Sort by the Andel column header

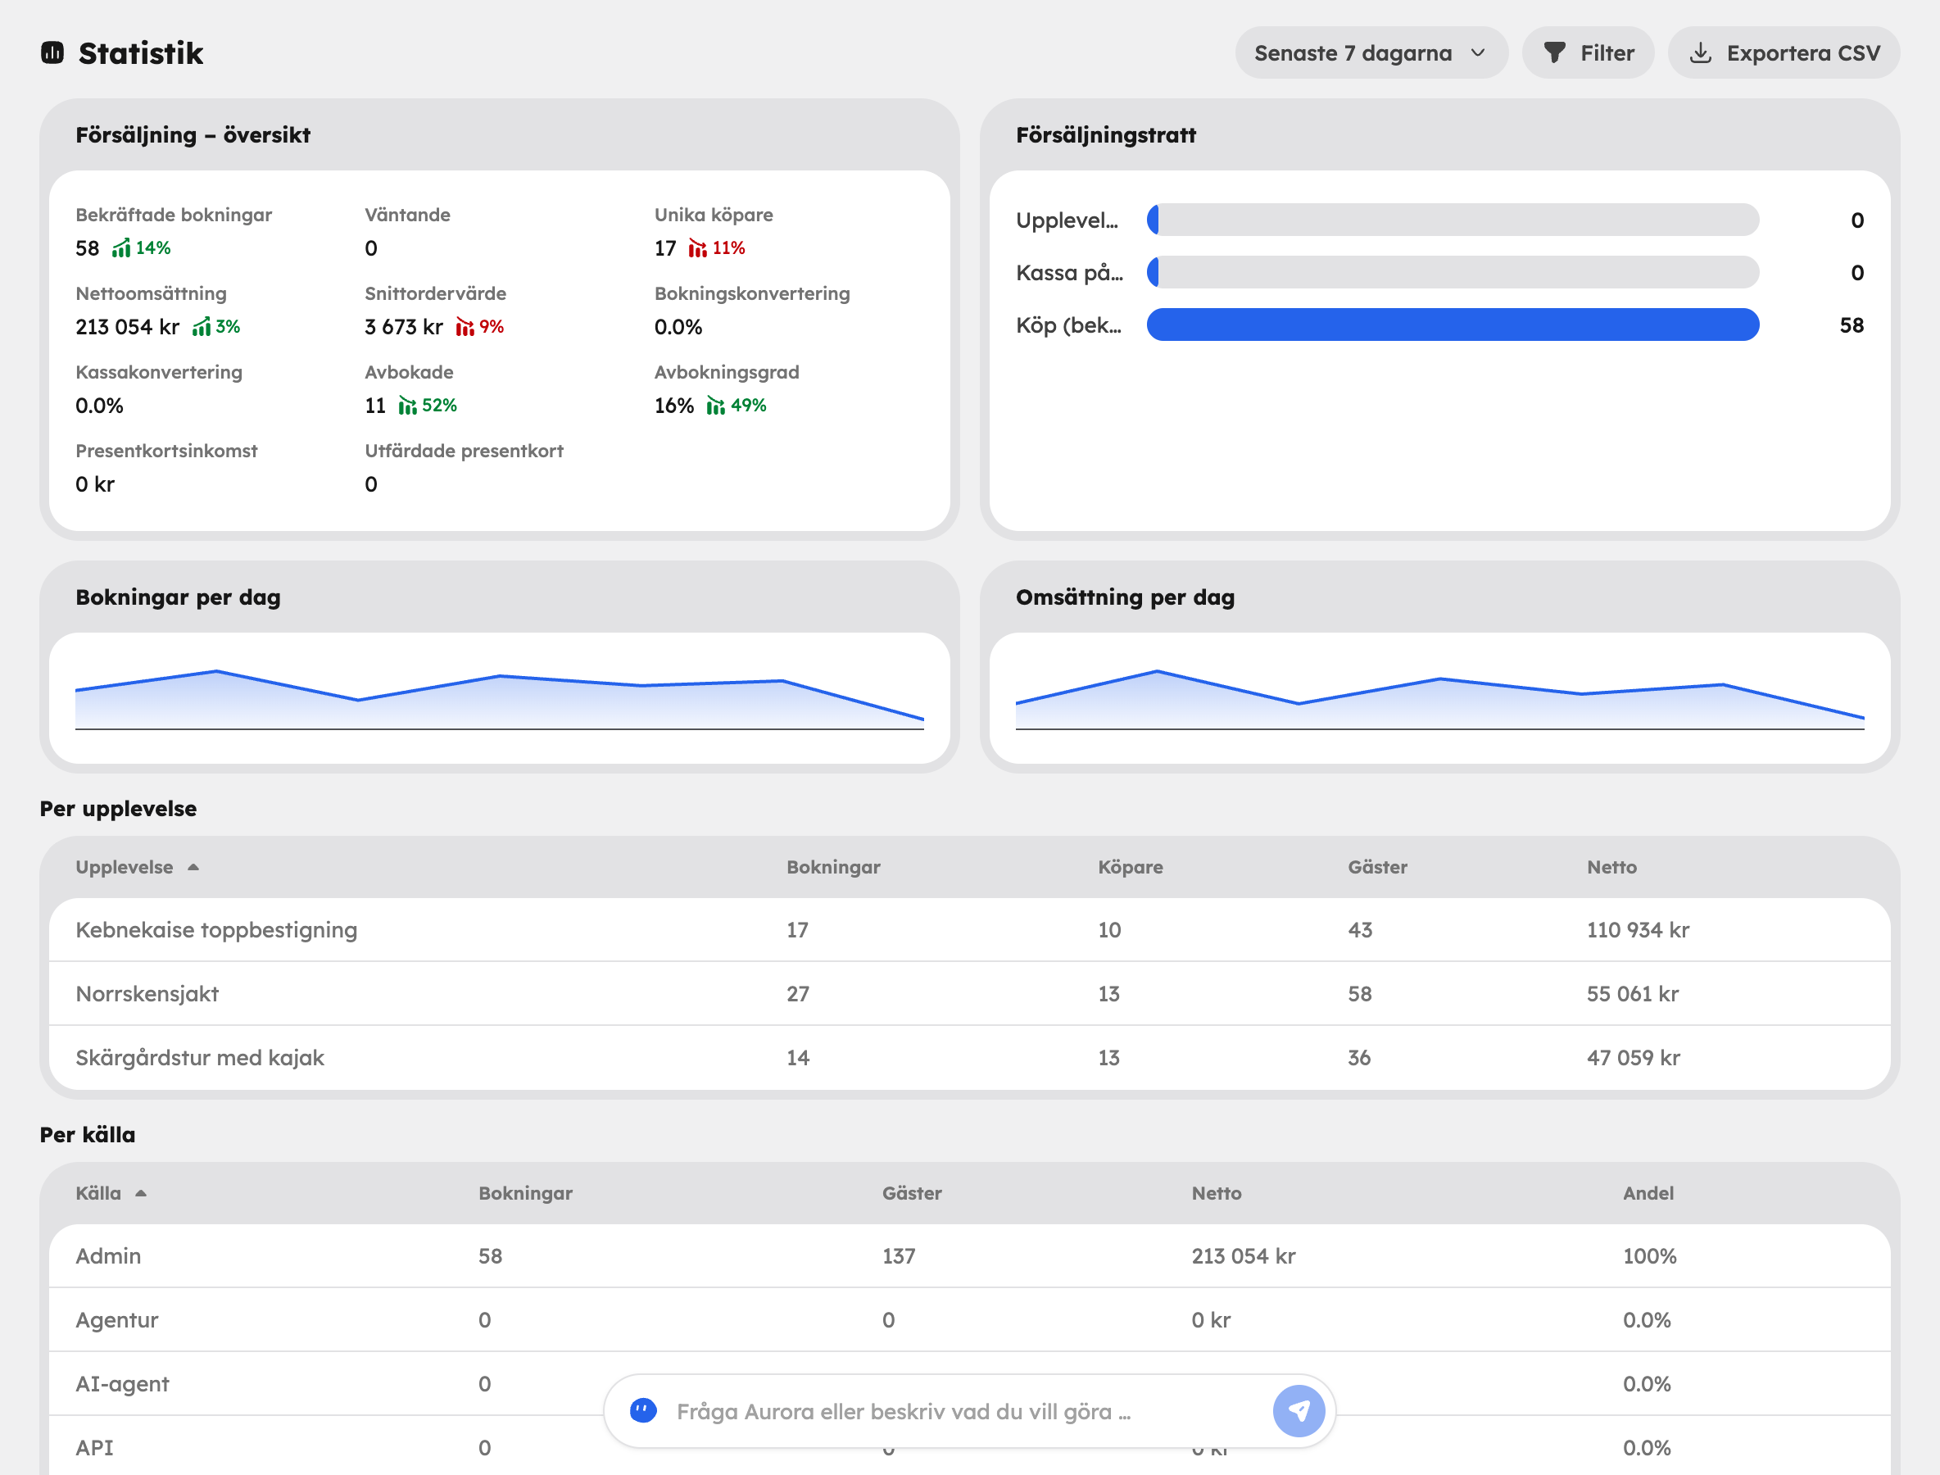point(1648,1193)
